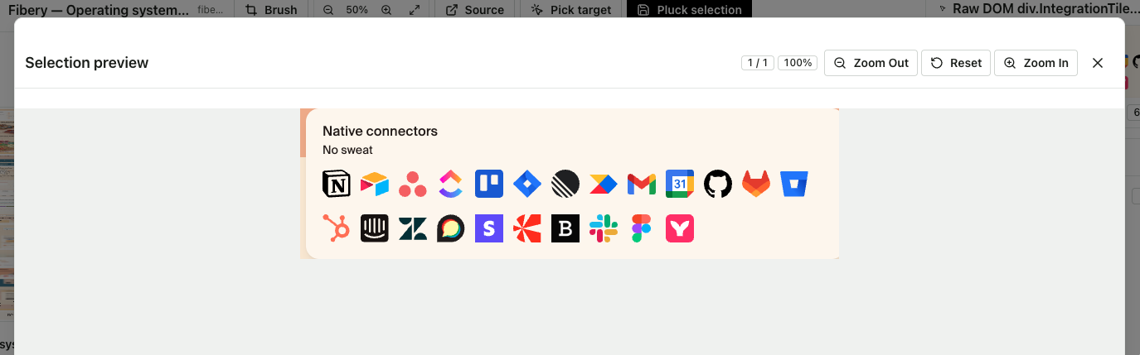Close the Selection preview dialog

tap(1098, 63)
